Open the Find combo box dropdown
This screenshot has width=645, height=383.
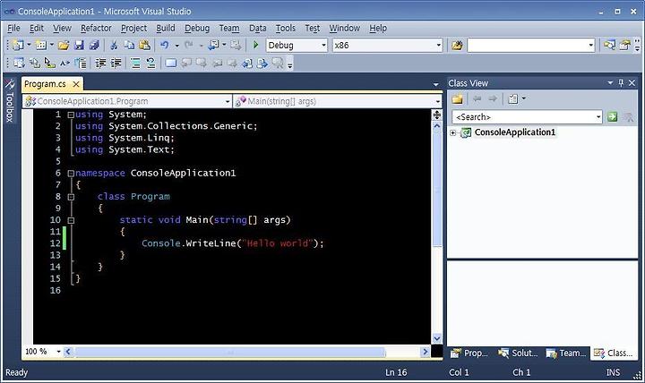pos(591,46)
